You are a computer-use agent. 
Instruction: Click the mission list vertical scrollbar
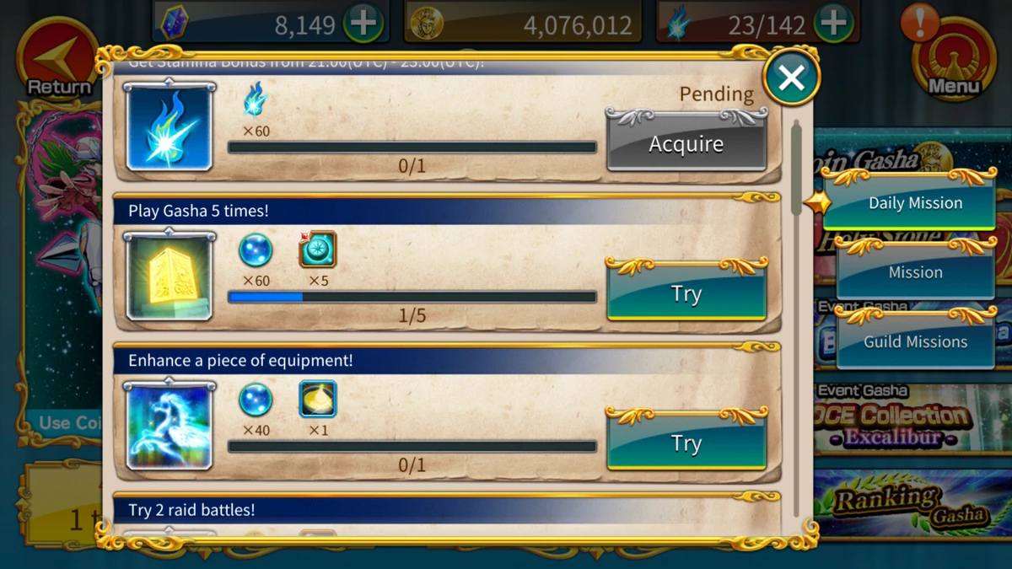[x=797, y=319]
